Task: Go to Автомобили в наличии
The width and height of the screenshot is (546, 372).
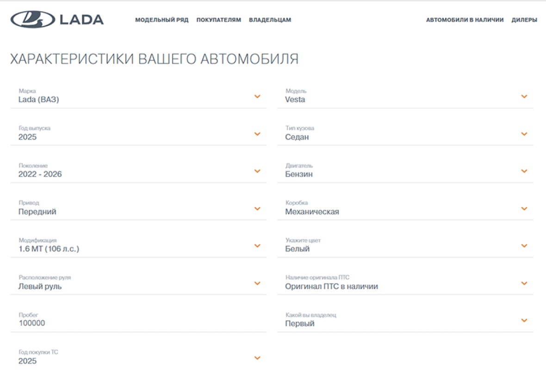Action: [x=465, y=20]
